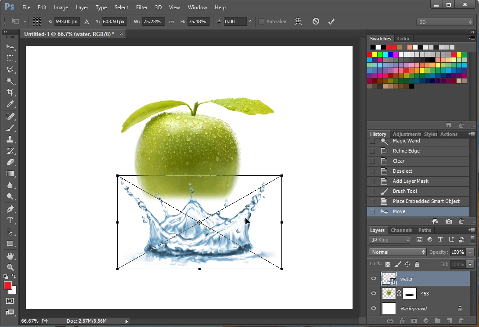This screenshot has height=327, width=479.
Task: Select the Blur tool
Action: click(x=10, y=185)
